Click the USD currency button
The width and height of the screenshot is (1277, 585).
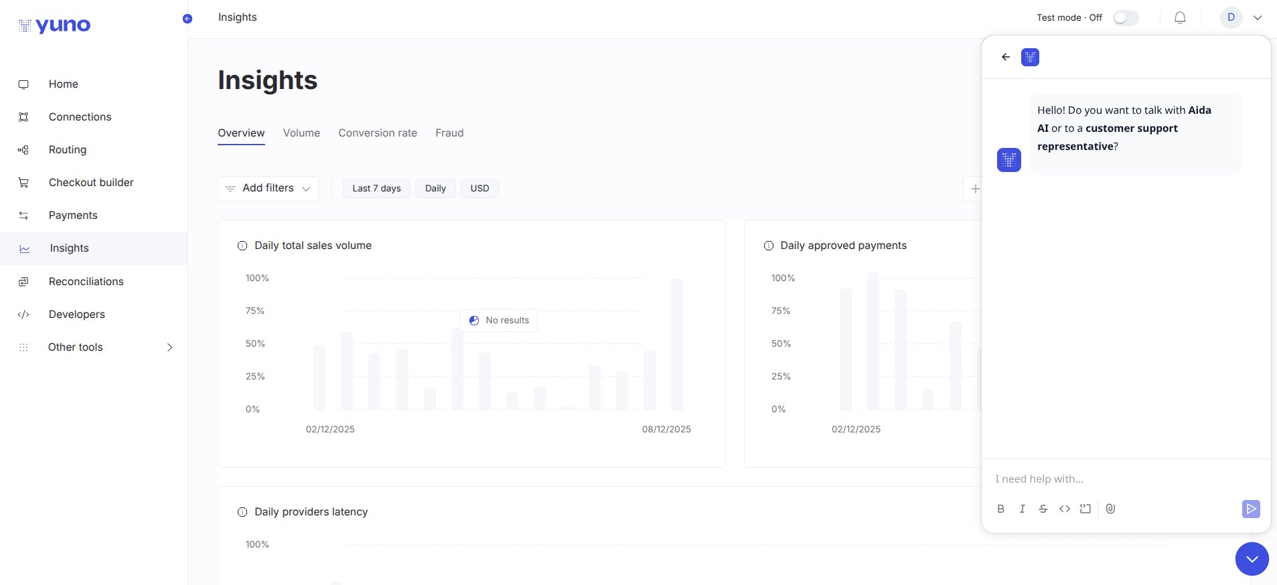tap(479, 189)
